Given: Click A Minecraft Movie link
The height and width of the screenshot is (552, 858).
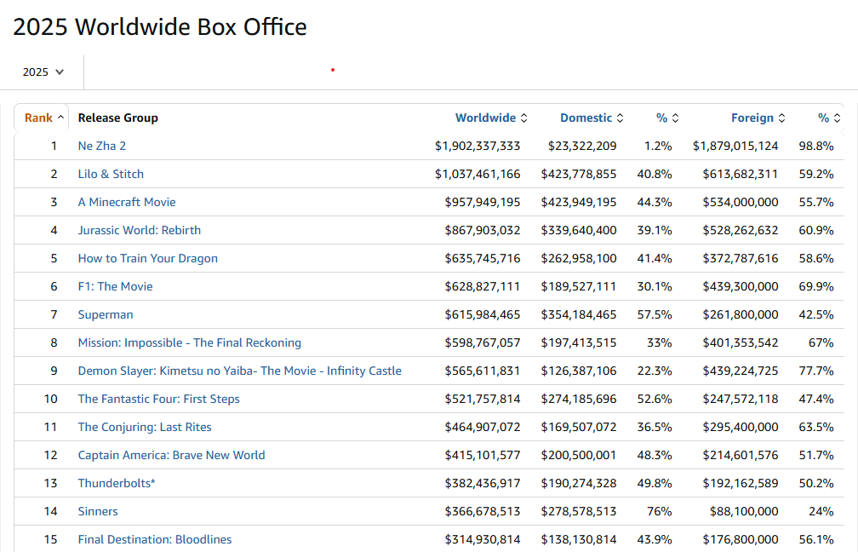Looking at the screenshot, I should click(127, 203).
